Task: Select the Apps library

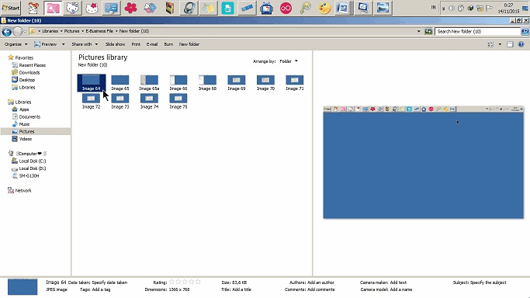Action: pyautogui.click(x=20, y=109)
